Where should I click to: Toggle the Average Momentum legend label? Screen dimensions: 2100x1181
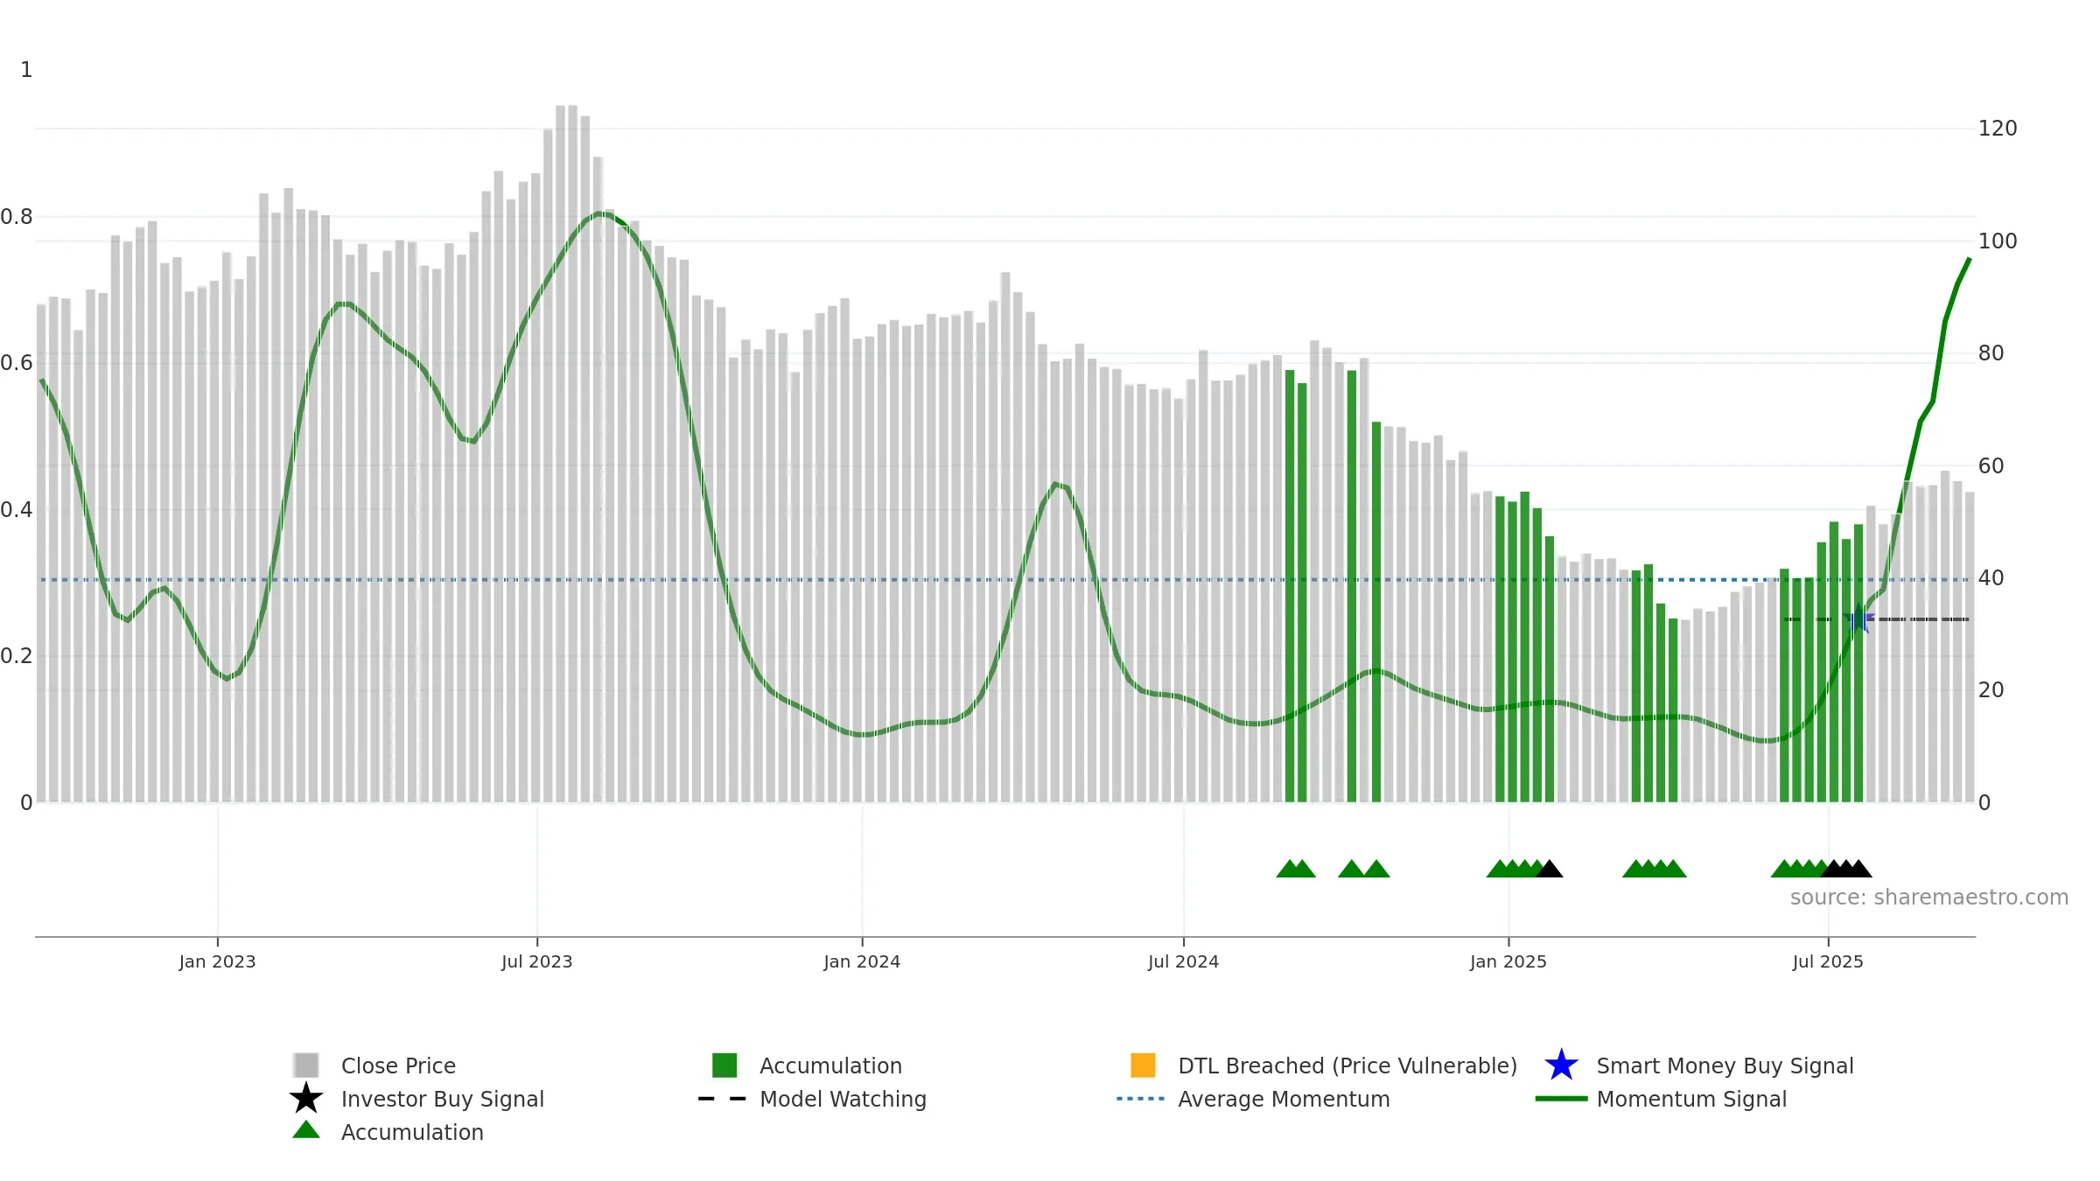[1284, 1099]
